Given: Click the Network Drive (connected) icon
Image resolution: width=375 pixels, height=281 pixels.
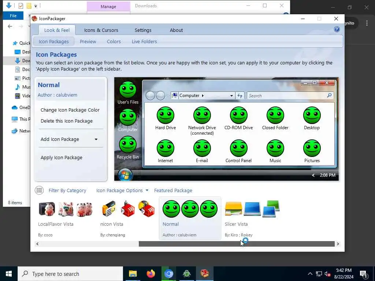Looking at the screenshot, I should (202, 115).
